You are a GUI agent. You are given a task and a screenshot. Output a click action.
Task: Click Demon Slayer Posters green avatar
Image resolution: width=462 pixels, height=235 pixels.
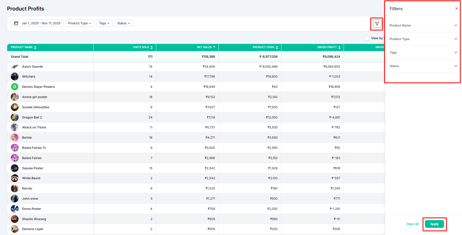(x=15, y=87)
